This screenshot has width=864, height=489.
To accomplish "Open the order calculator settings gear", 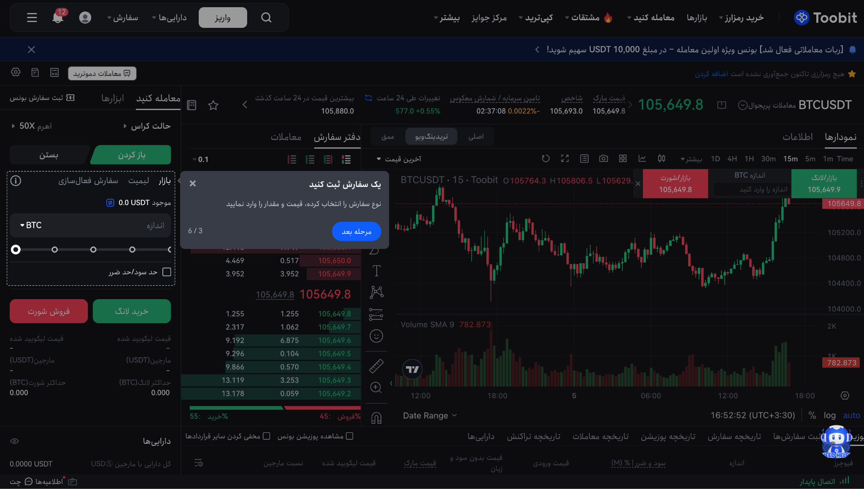I will click(16, 73).
